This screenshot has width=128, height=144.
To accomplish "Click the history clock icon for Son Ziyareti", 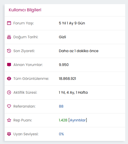I will [9, 51].
